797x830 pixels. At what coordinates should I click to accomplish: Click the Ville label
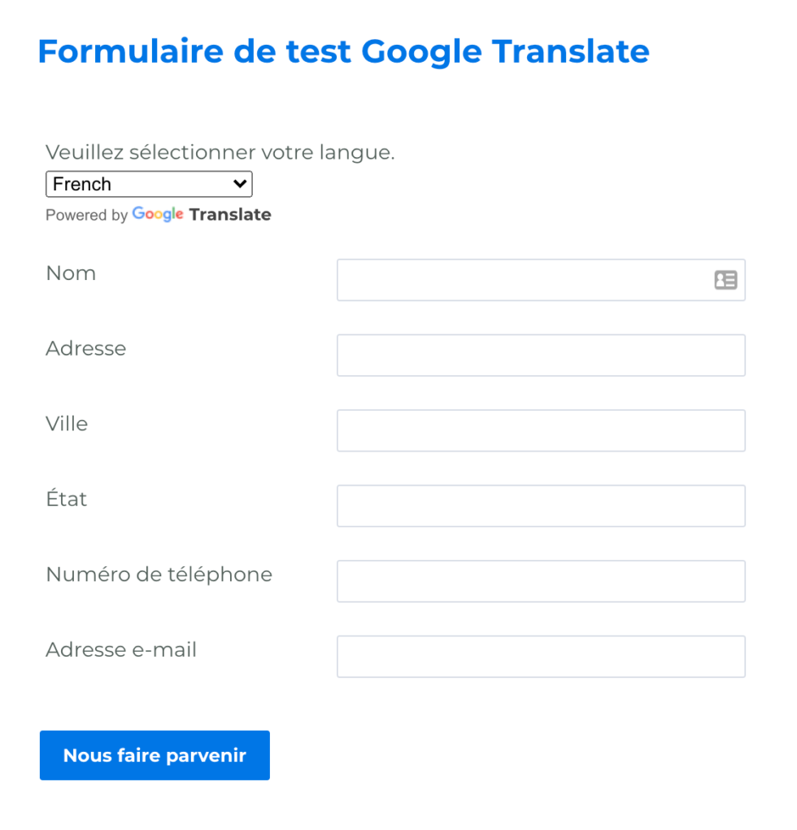coord(66,423)
